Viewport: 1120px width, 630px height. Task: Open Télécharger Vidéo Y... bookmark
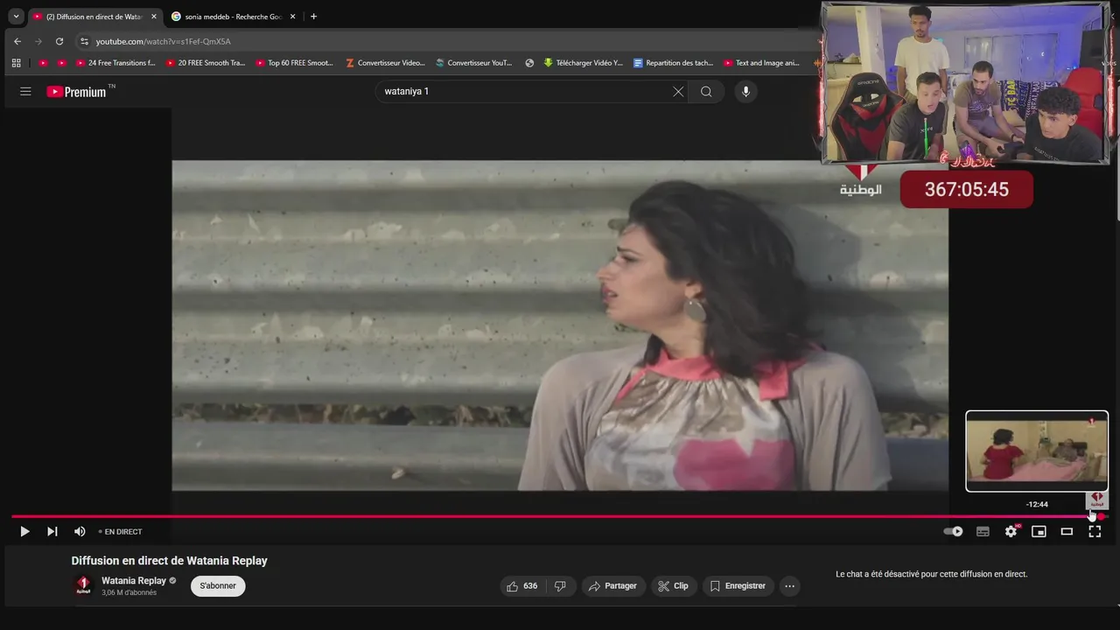[x=583, y=63]
